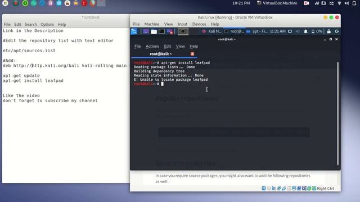
Task: Open the VirtualBox View menu
Action: point(168,24)
